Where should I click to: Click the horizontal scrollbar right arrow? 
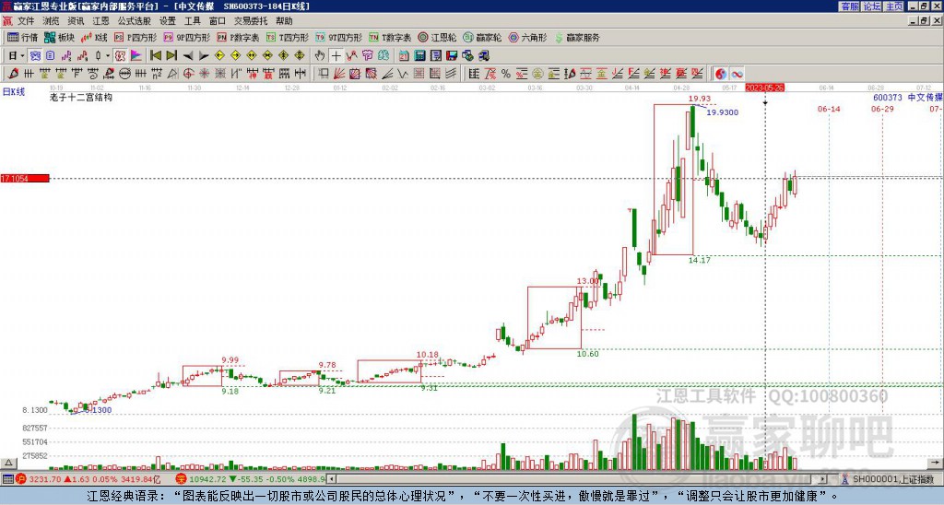point(822,479)
